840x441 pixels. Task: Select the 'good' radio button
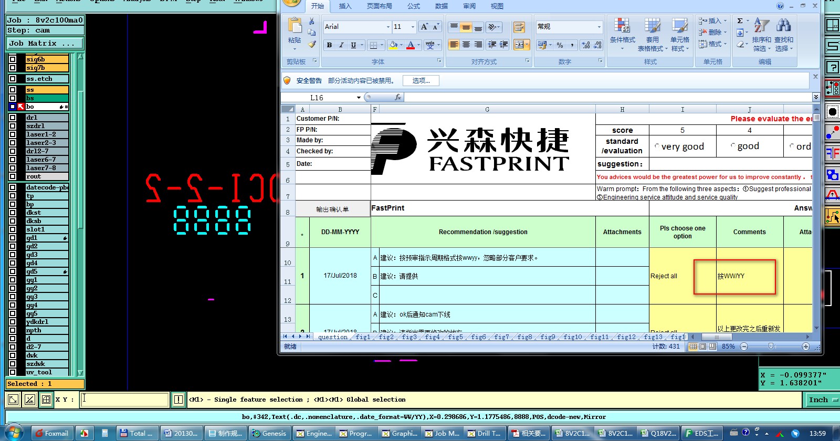[733, 146]
